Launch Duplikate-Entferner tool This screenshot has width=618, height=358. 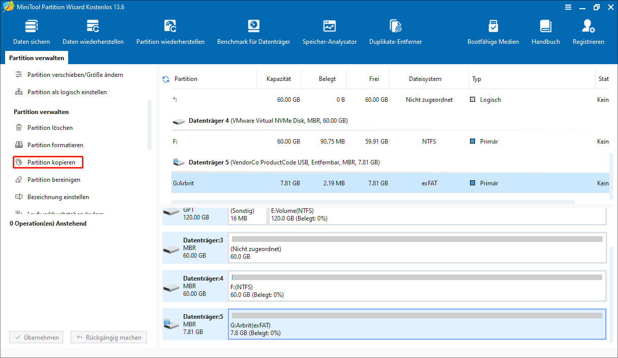pyautogui.click(x=396, y=33)
